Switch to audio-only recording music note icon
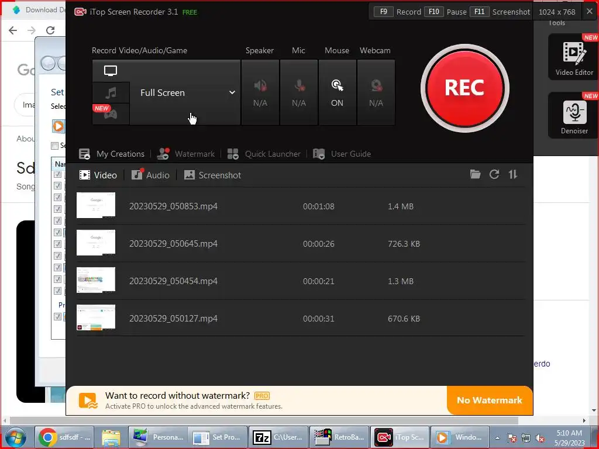The width and height of the screenshot is (599, 449). point(111,92)
